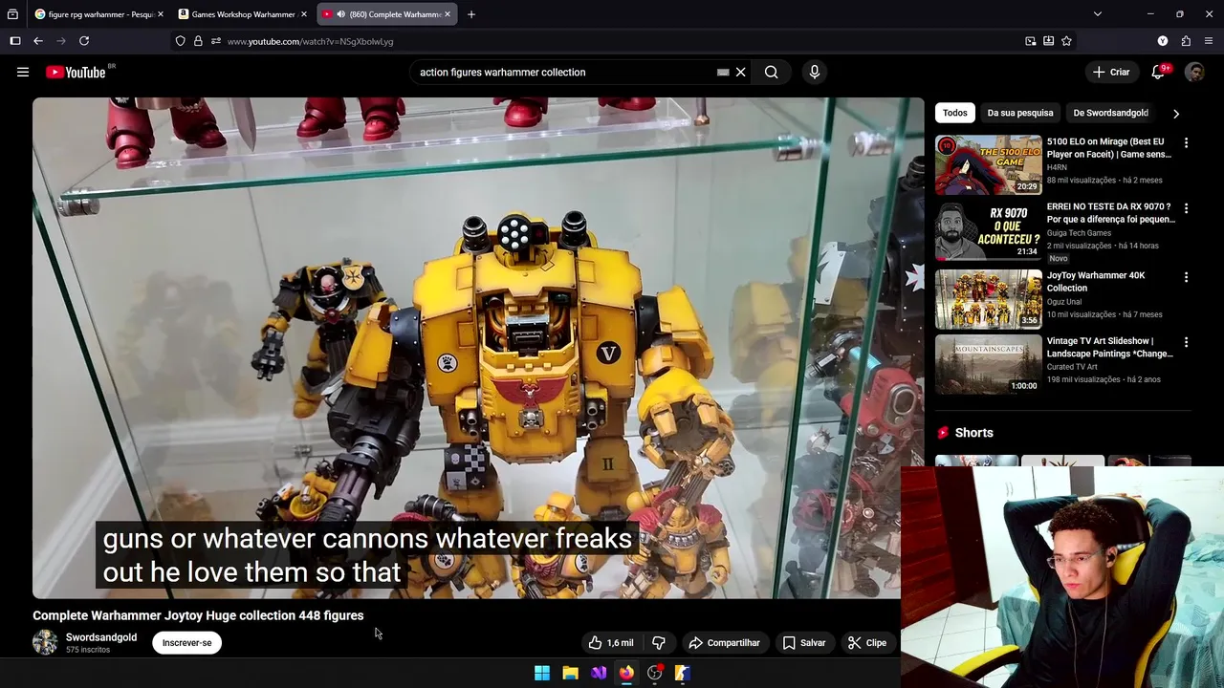Open the browser extensions puzzle icon

click(1186, 41)
